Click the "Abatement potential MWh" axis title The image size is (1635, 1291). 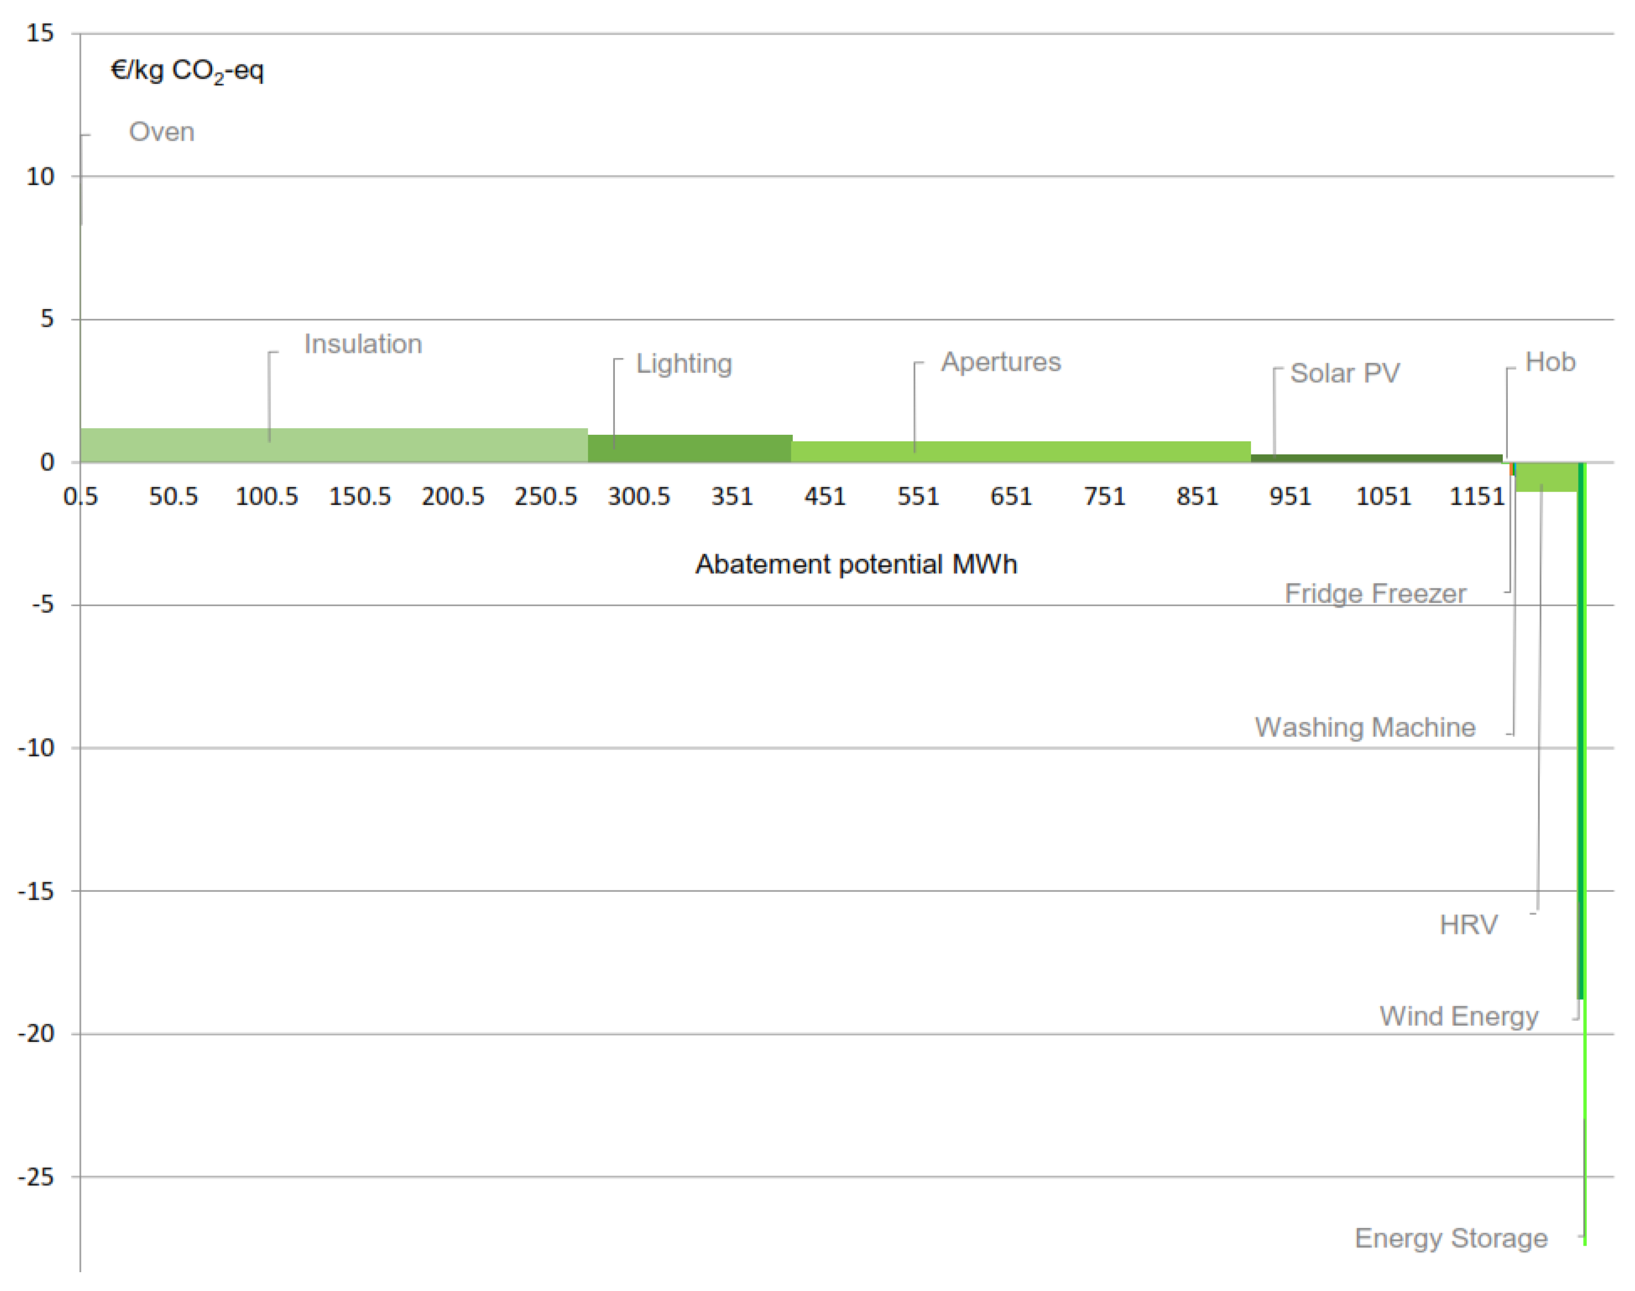(x=856, y=564)
